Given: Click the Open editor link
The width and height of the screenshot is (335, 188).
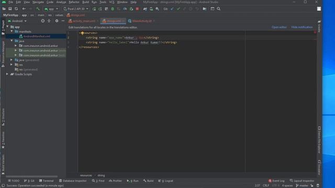Looking at the screenshot, I should [x=279, y=27].
